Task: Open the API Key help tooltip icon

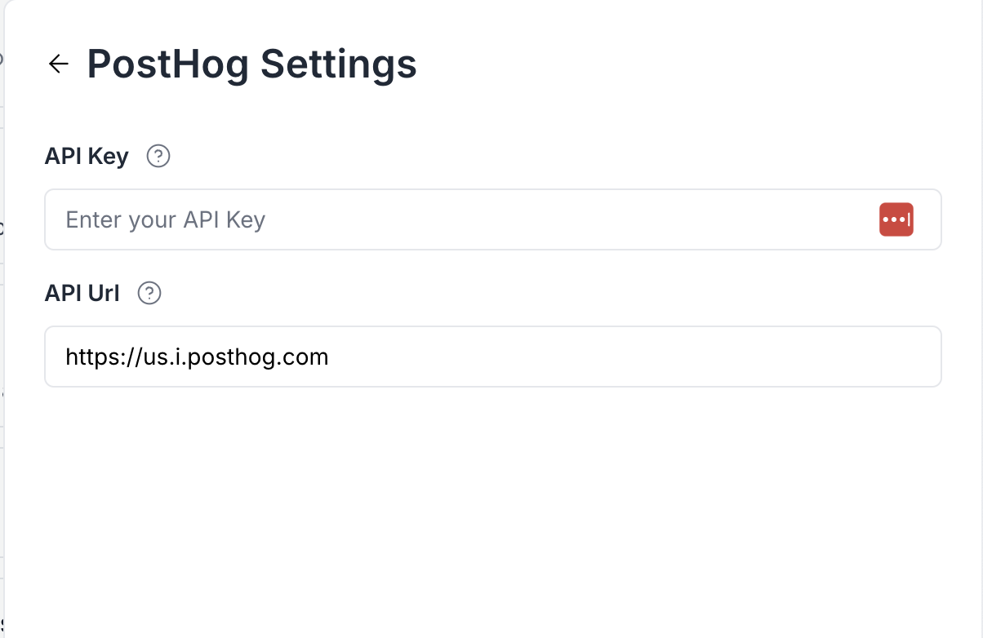Action: coord(158,156)
